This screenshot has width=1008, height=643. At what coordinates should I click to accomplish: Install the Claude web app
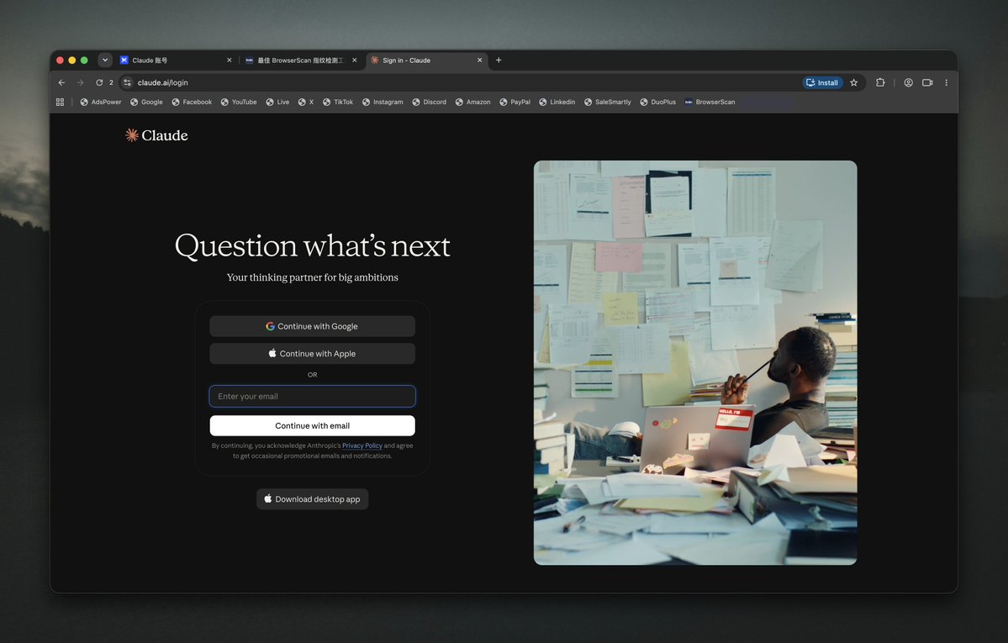click(x=822, y=82)
